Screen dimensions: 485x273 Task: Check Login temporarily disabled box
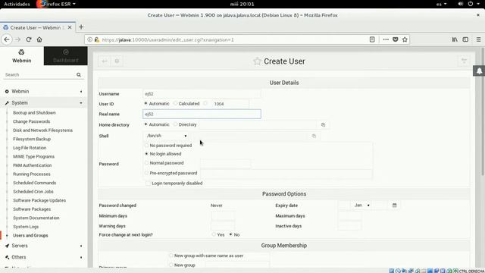[x=149, y=184]
